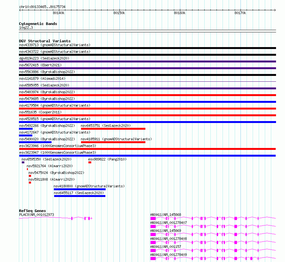The image size is (285, 262).
Task: Click the small red mark under nsv5921764
Action: [28, 169]
